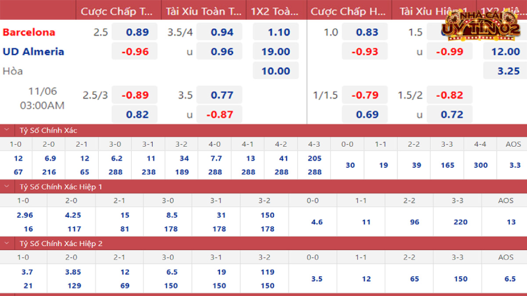
Task: Collapse the Tỷ Số Chính Xác Hiệp 1 arrow
Action: click(x=7, y=187)
